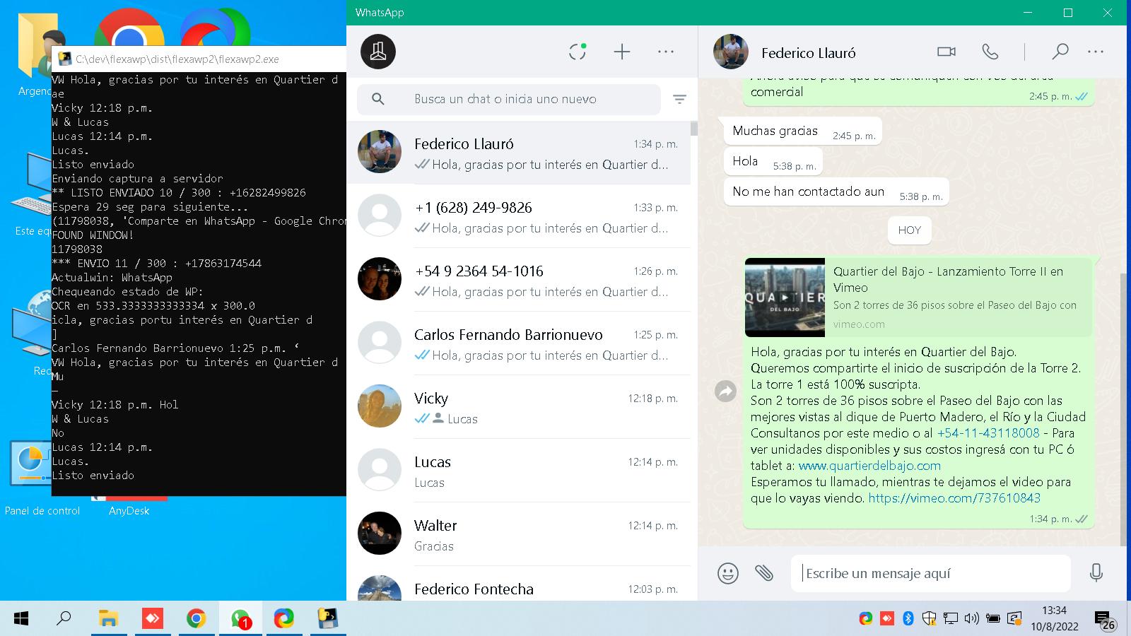The width and height of the screenshot is (1131, 636).
Task: Click the message input field
Action: (931, 573)
